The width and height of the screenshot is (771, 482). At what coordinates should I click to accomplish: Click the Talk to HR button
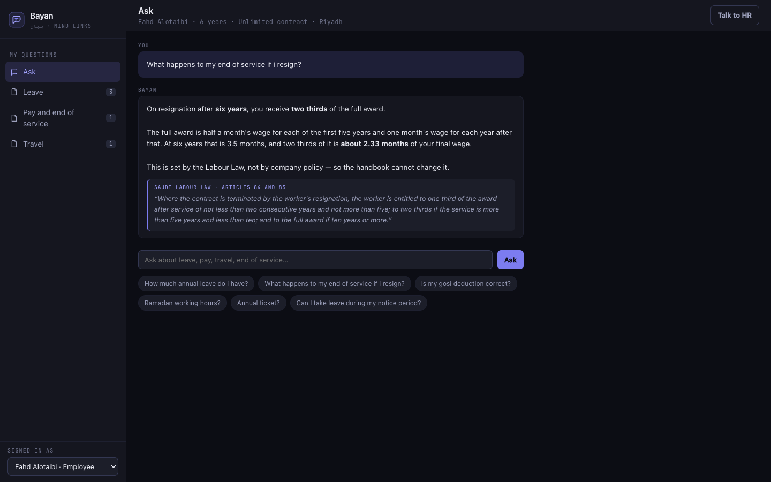[x=735, y=16]
